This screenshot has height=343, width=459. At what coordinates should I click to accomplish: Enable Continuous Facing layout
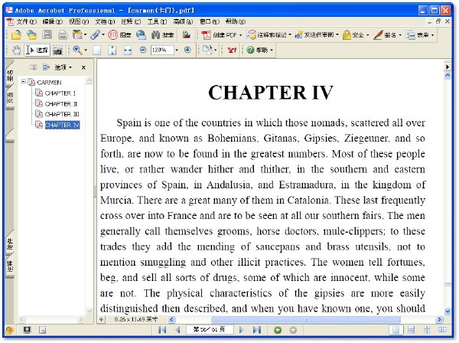[427, 330]
